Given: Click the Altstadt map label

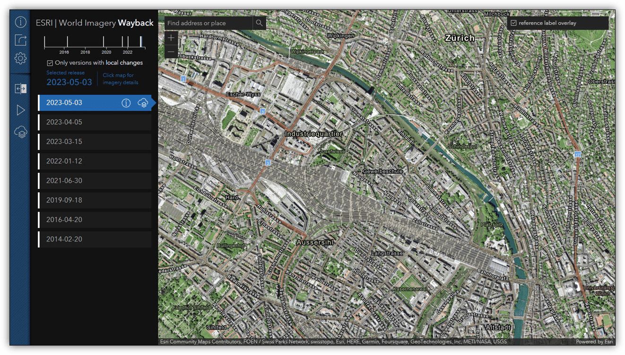Looking at the screenshot, I should click(498, 328).
